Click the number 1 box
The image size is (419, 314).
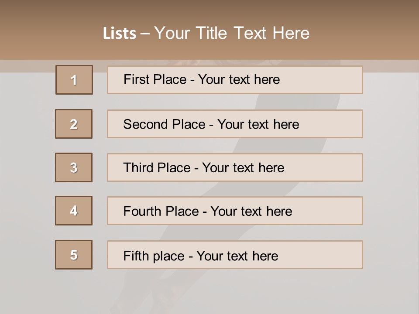click(x=74, y=80)
